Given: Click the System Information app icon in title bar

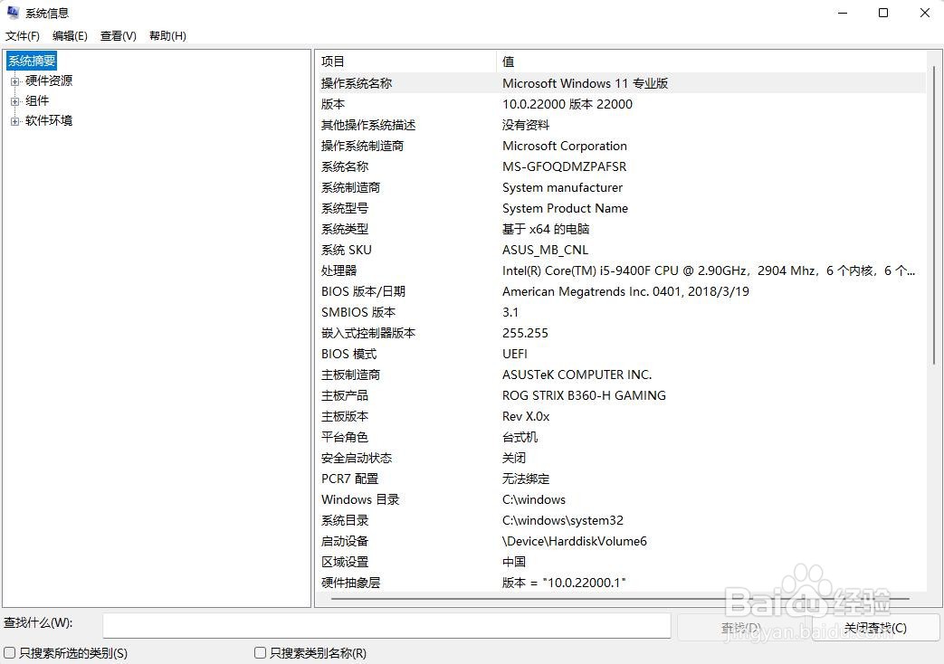Looking at the screenshot, I should click(13, 13).
